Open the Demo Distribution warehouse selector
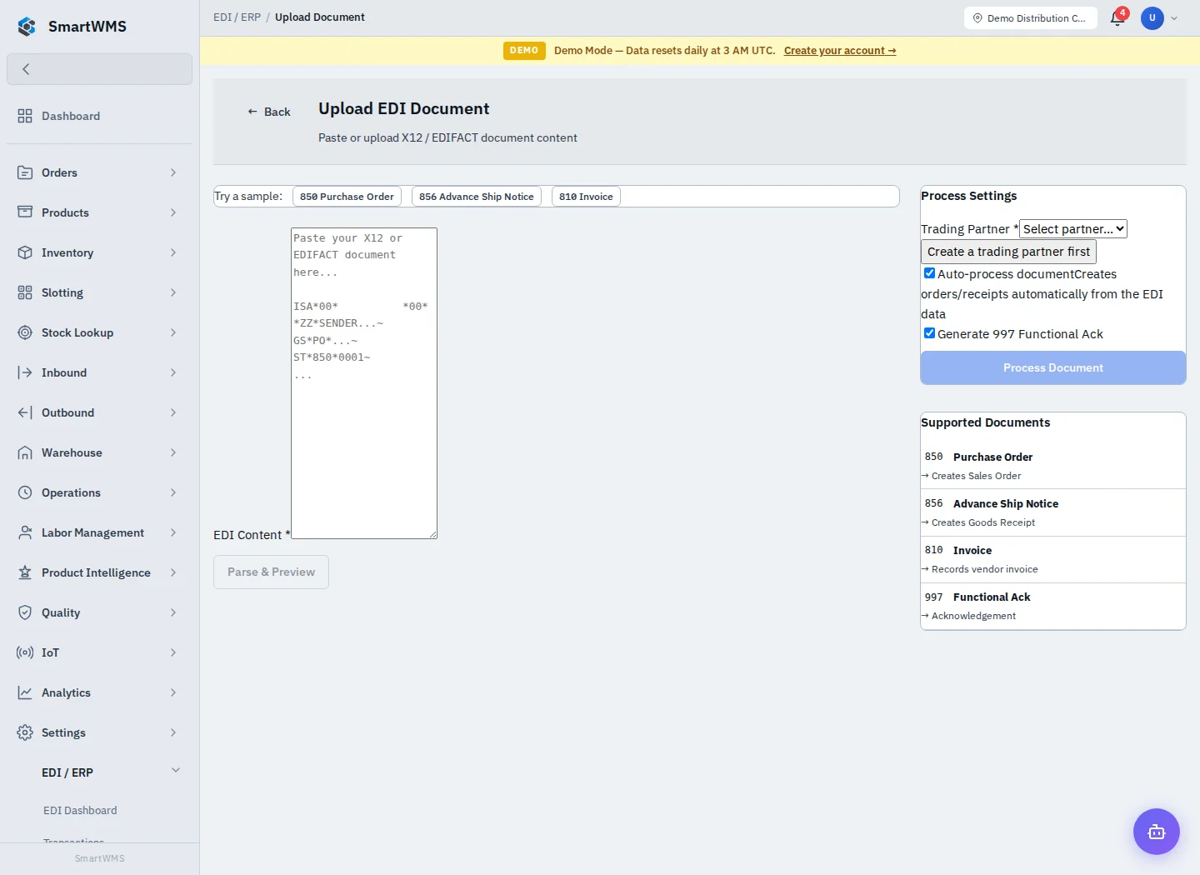 [1031, 18]
